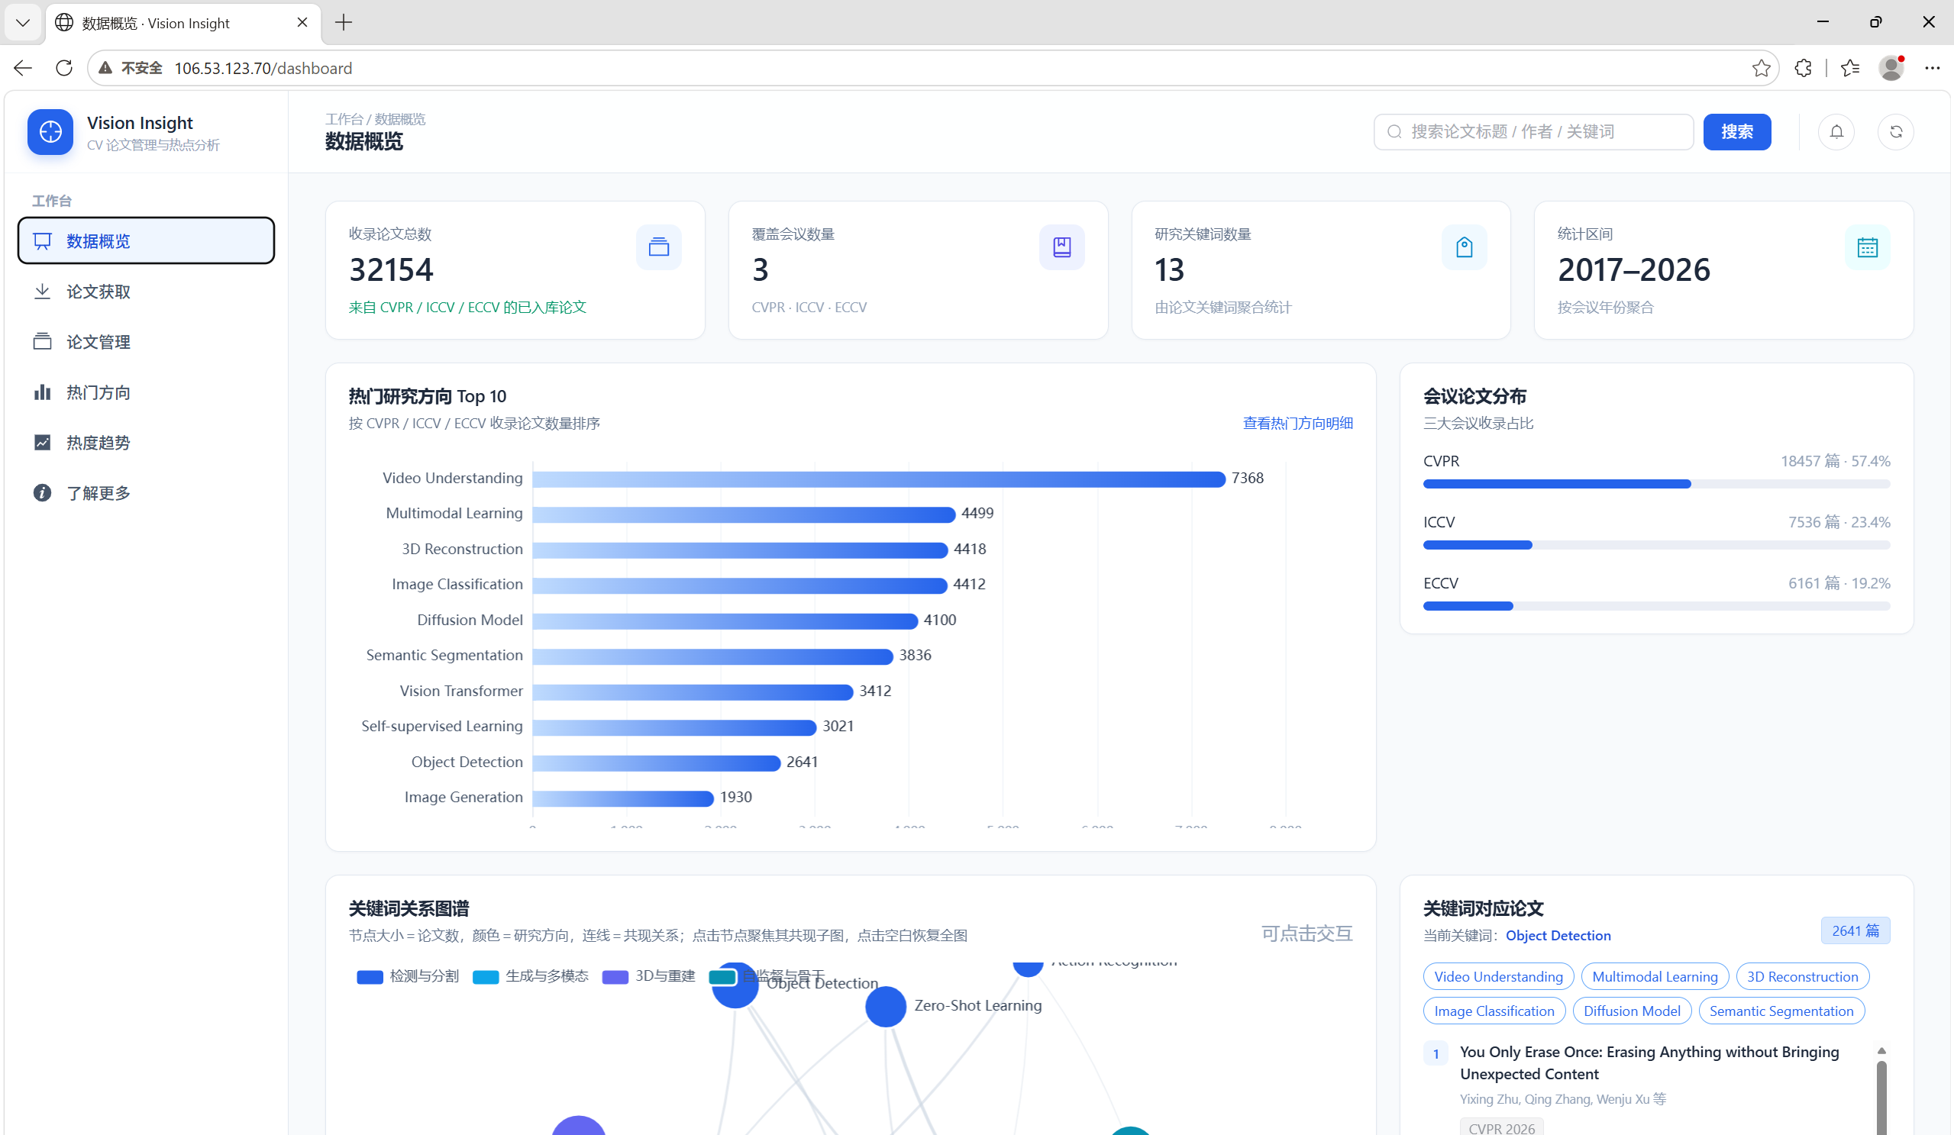Open browser settings three-dots menu
This screenshot has width=1954, height=1135.
(x=1933, y=68)
